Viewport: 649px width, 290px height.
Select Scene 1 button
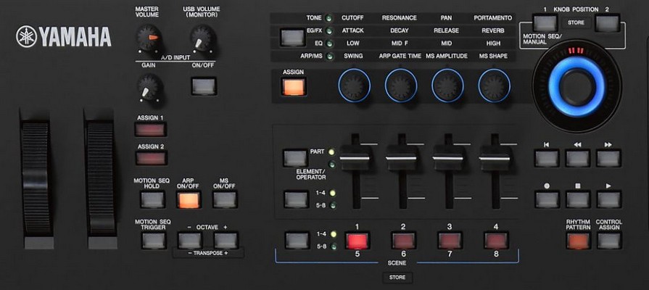point(357,241)
